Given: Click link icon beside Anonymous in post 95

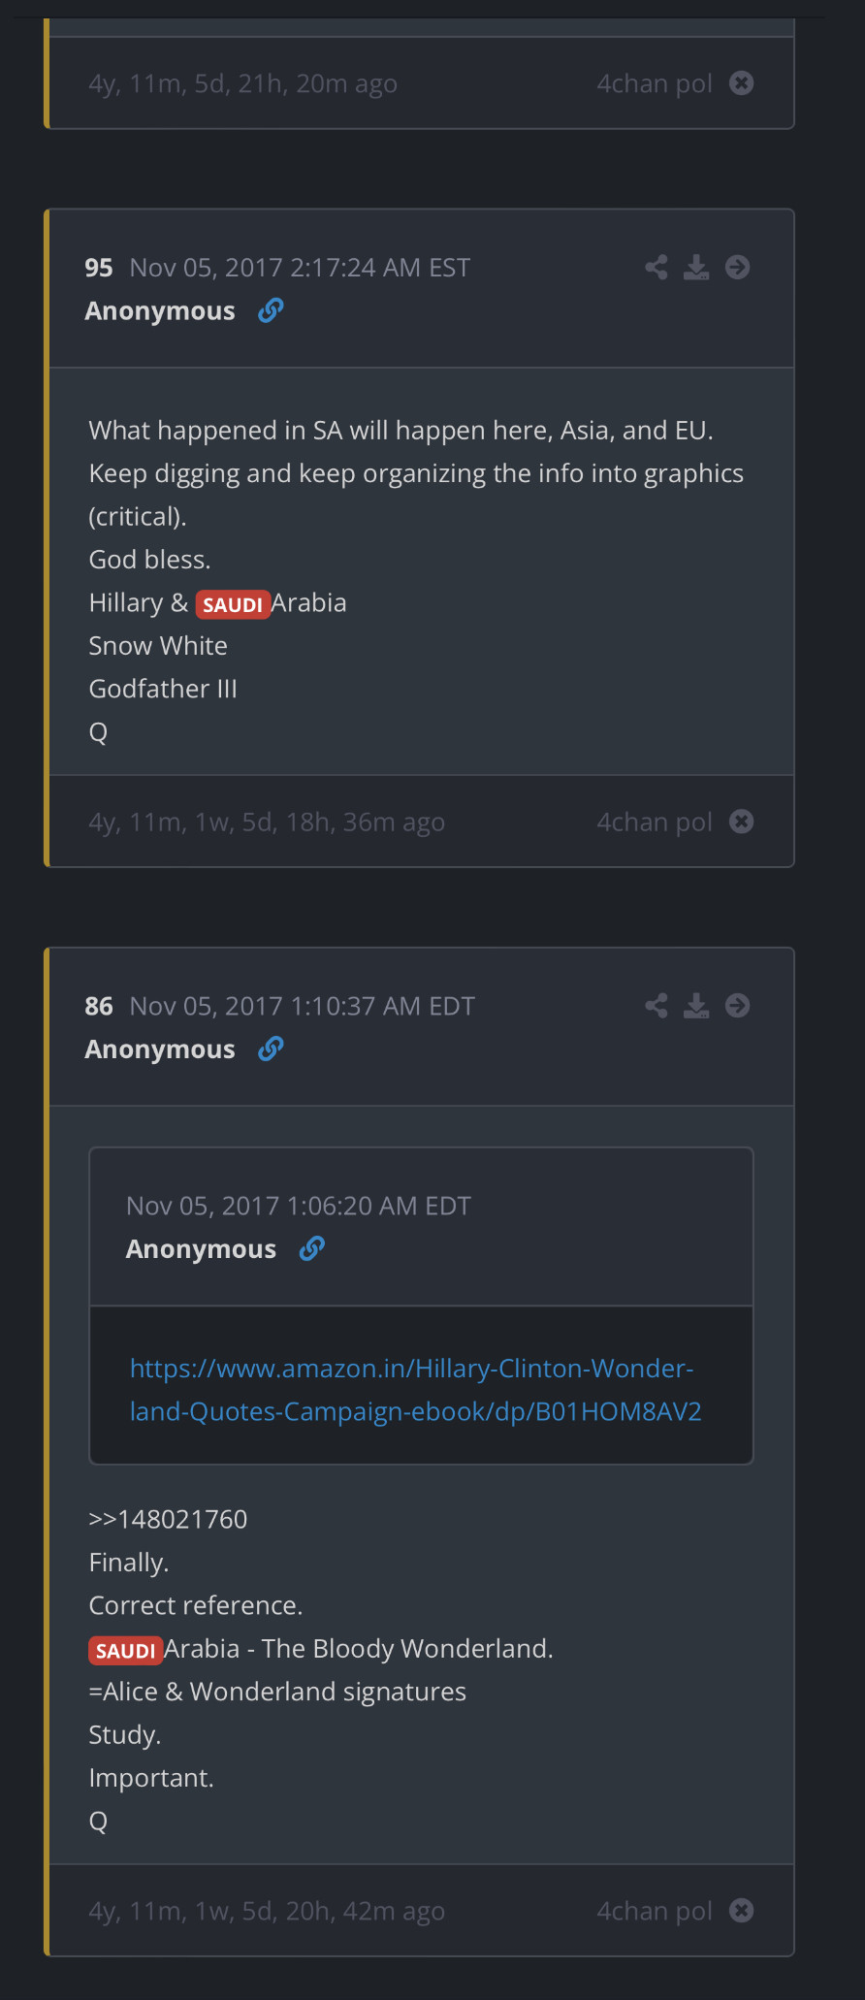Looking at the screenshot, I should click(271, 310).
